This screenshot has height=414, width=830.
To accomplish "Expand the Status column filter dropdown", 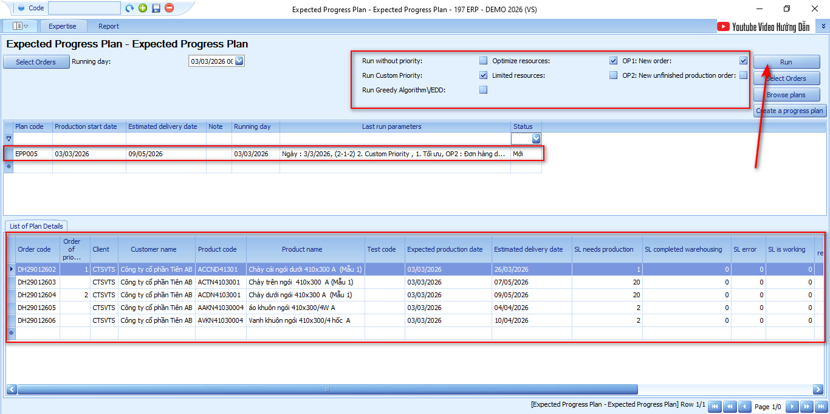I will (536, 139).
